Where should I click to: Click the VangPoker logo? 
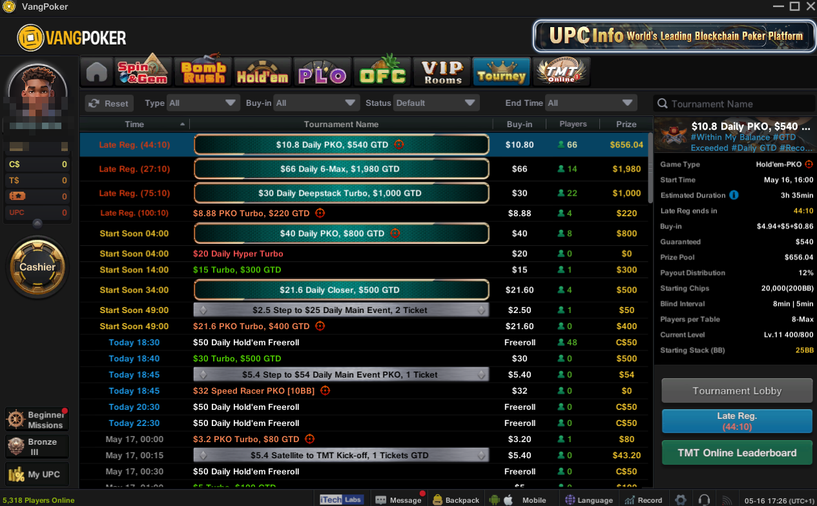click(72, 38)
